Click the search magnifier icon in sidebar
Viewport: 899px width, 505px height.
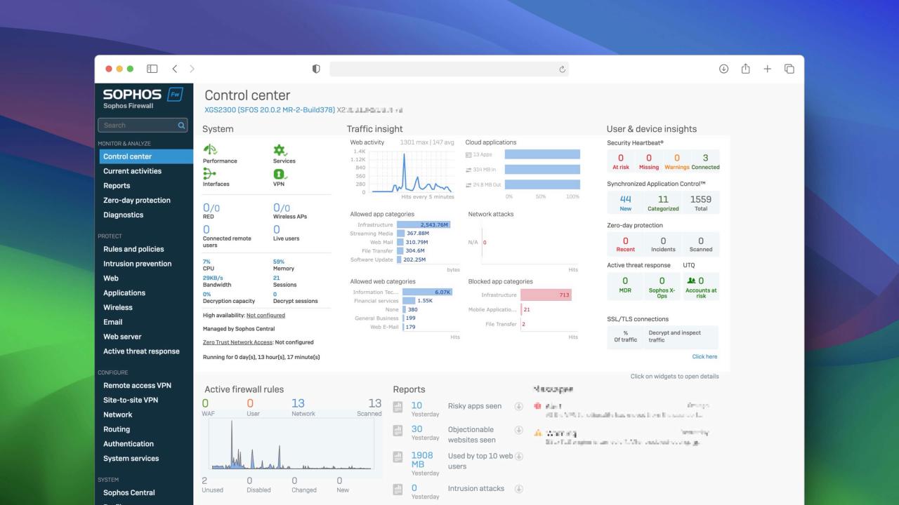[182, 126]
